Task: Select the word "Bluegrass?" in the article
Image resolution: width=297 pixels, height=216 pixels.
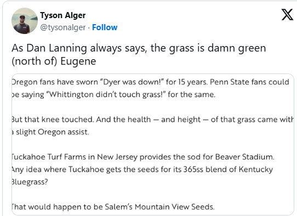Action: coord(30,182)
